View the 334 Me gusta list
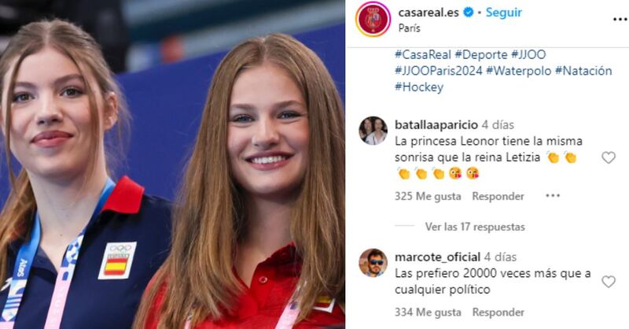Image resolution: width=629 pixels, height=329 pixels. [x=428, y=312]
